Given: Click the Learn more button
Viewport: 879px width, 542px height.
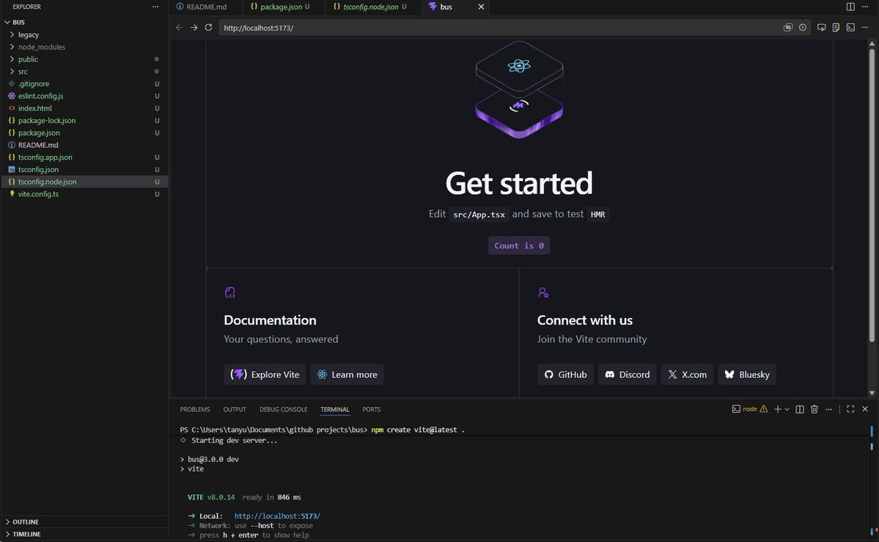Looking at the screenshot, I should (x=347, y=374).
